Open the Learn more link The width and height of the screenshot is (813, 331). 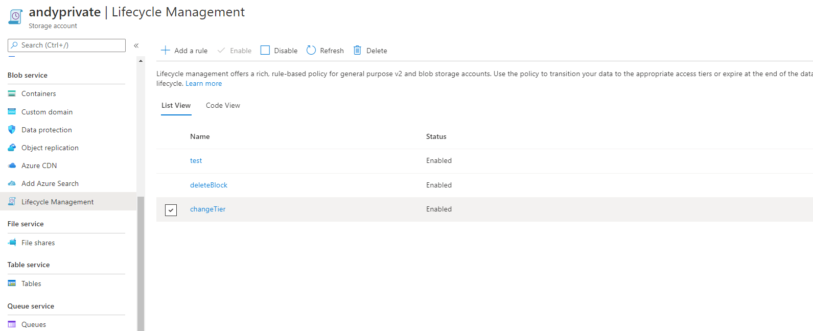pyautogui.click(x=203, y=84)
